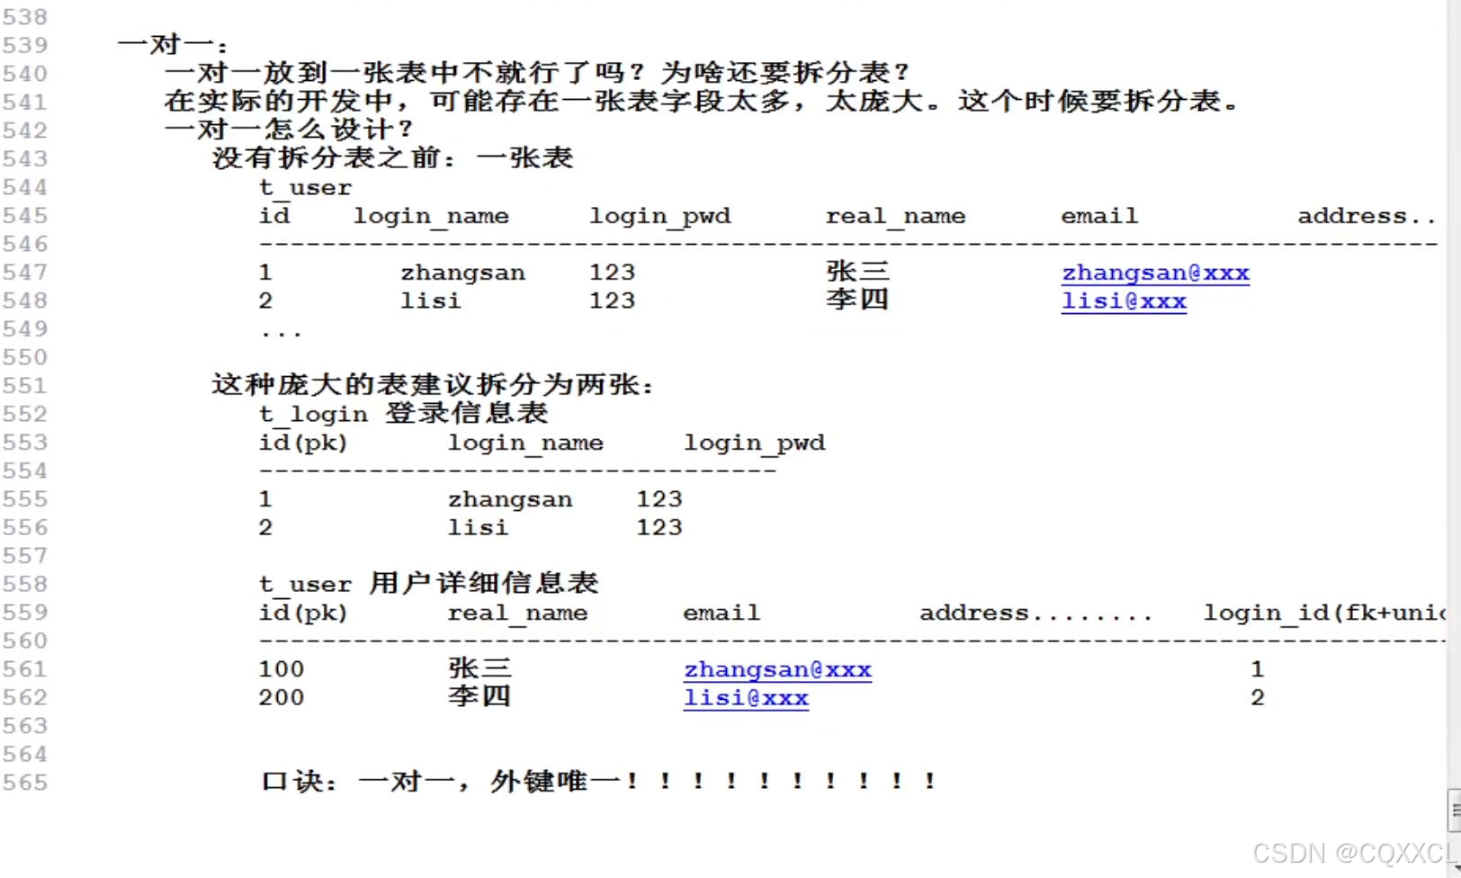This screenshot has height=878, width=1461.
Task: Click line number 538 in the gutter
Action: pyautogui.click(x=24, y=17)
